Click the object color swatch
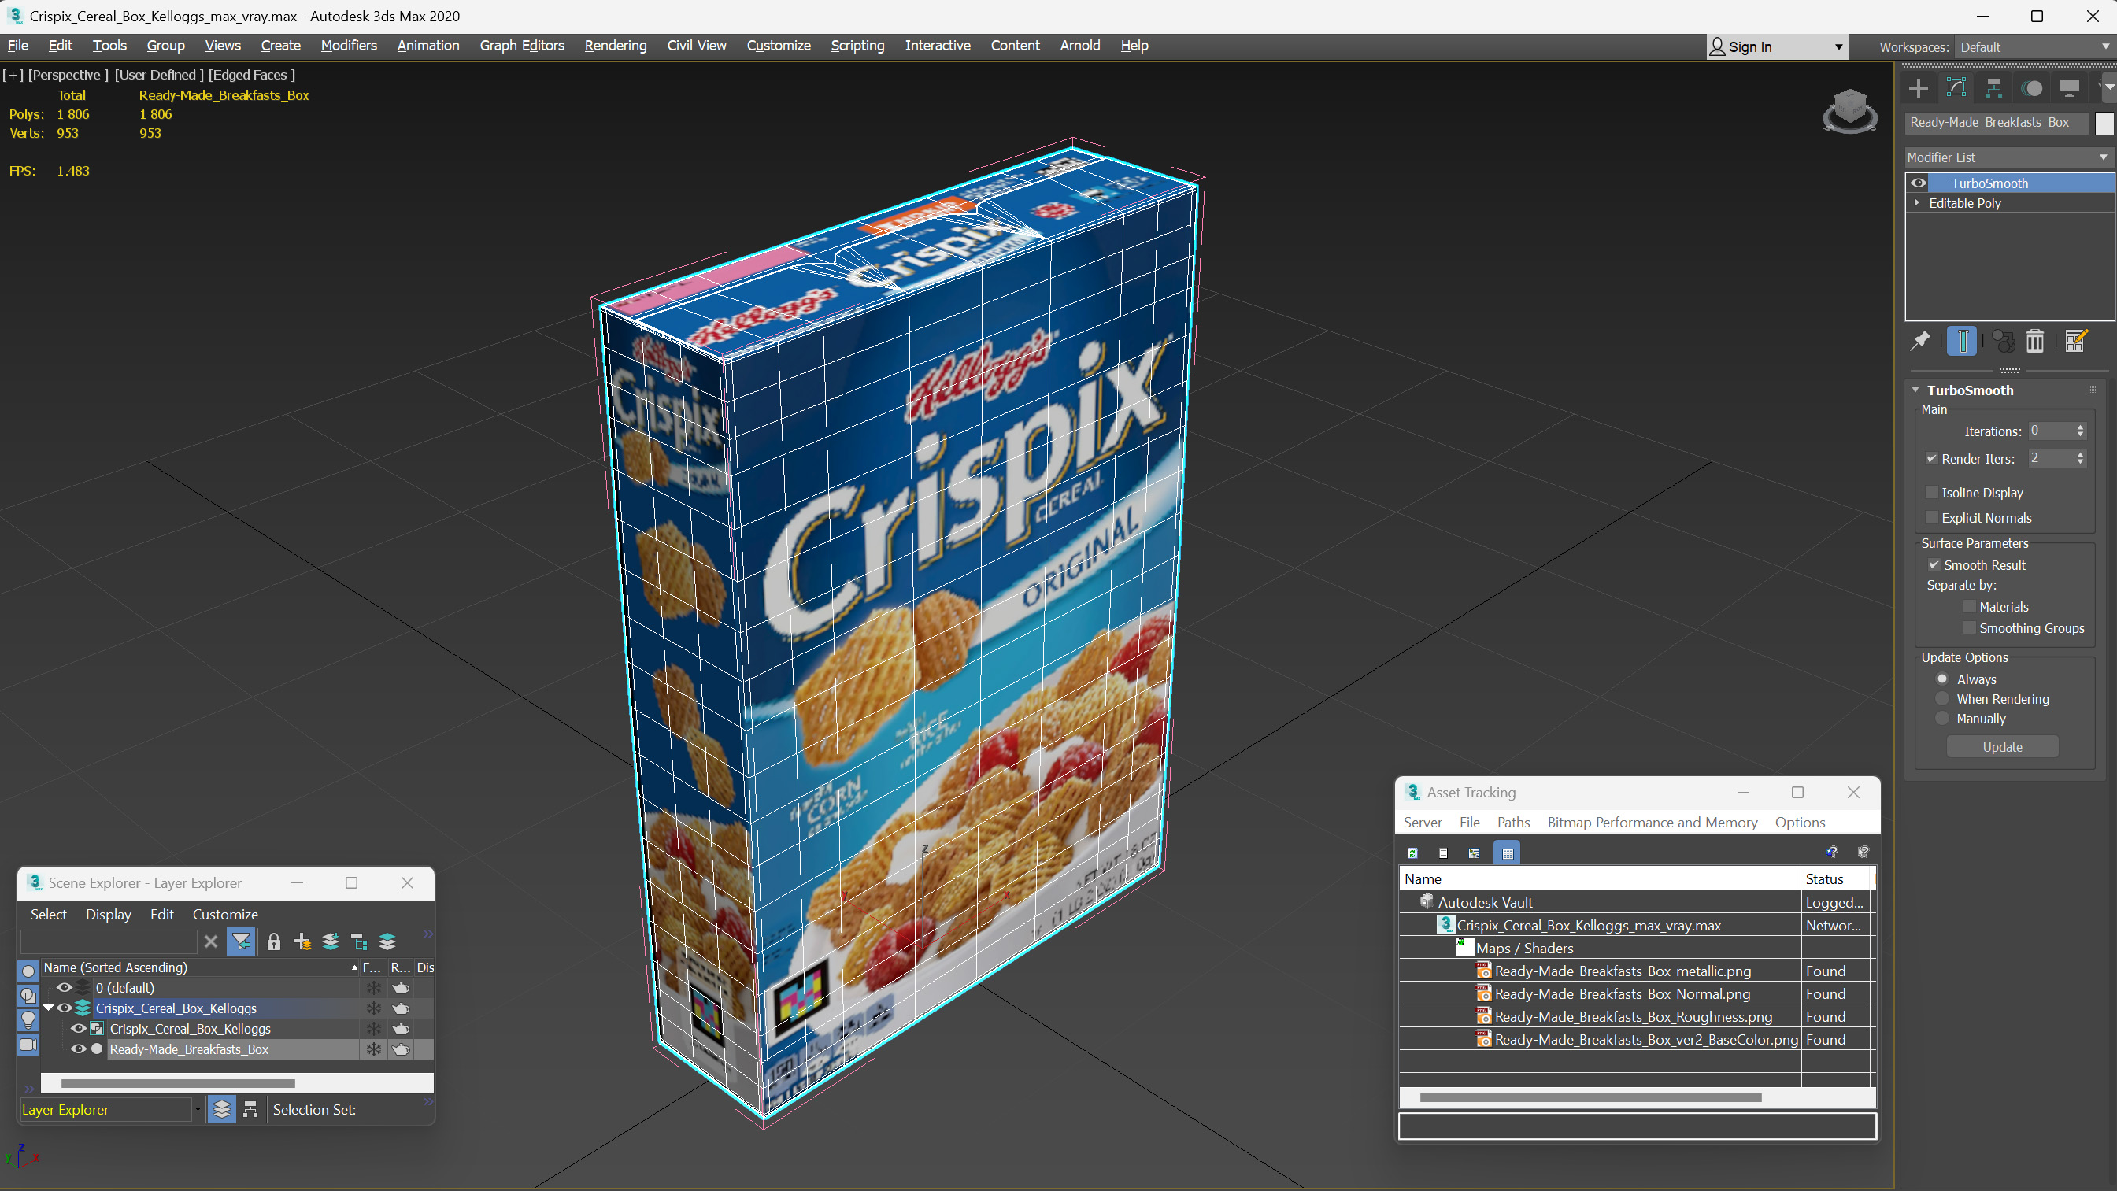Viewport: 2117px width, 1191px height. point(2104,123)
